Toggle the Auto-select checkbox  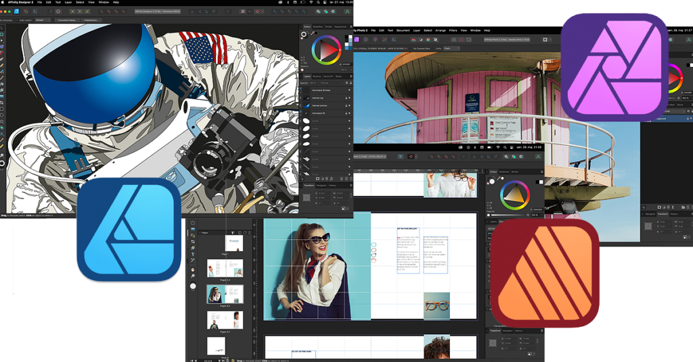[x=17, y=20]
